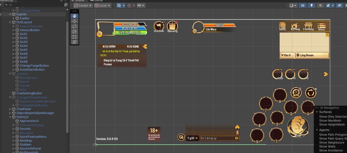Click the X999 item slot
This screenshot has height=153, width=347.
click(x=277, y=74)
